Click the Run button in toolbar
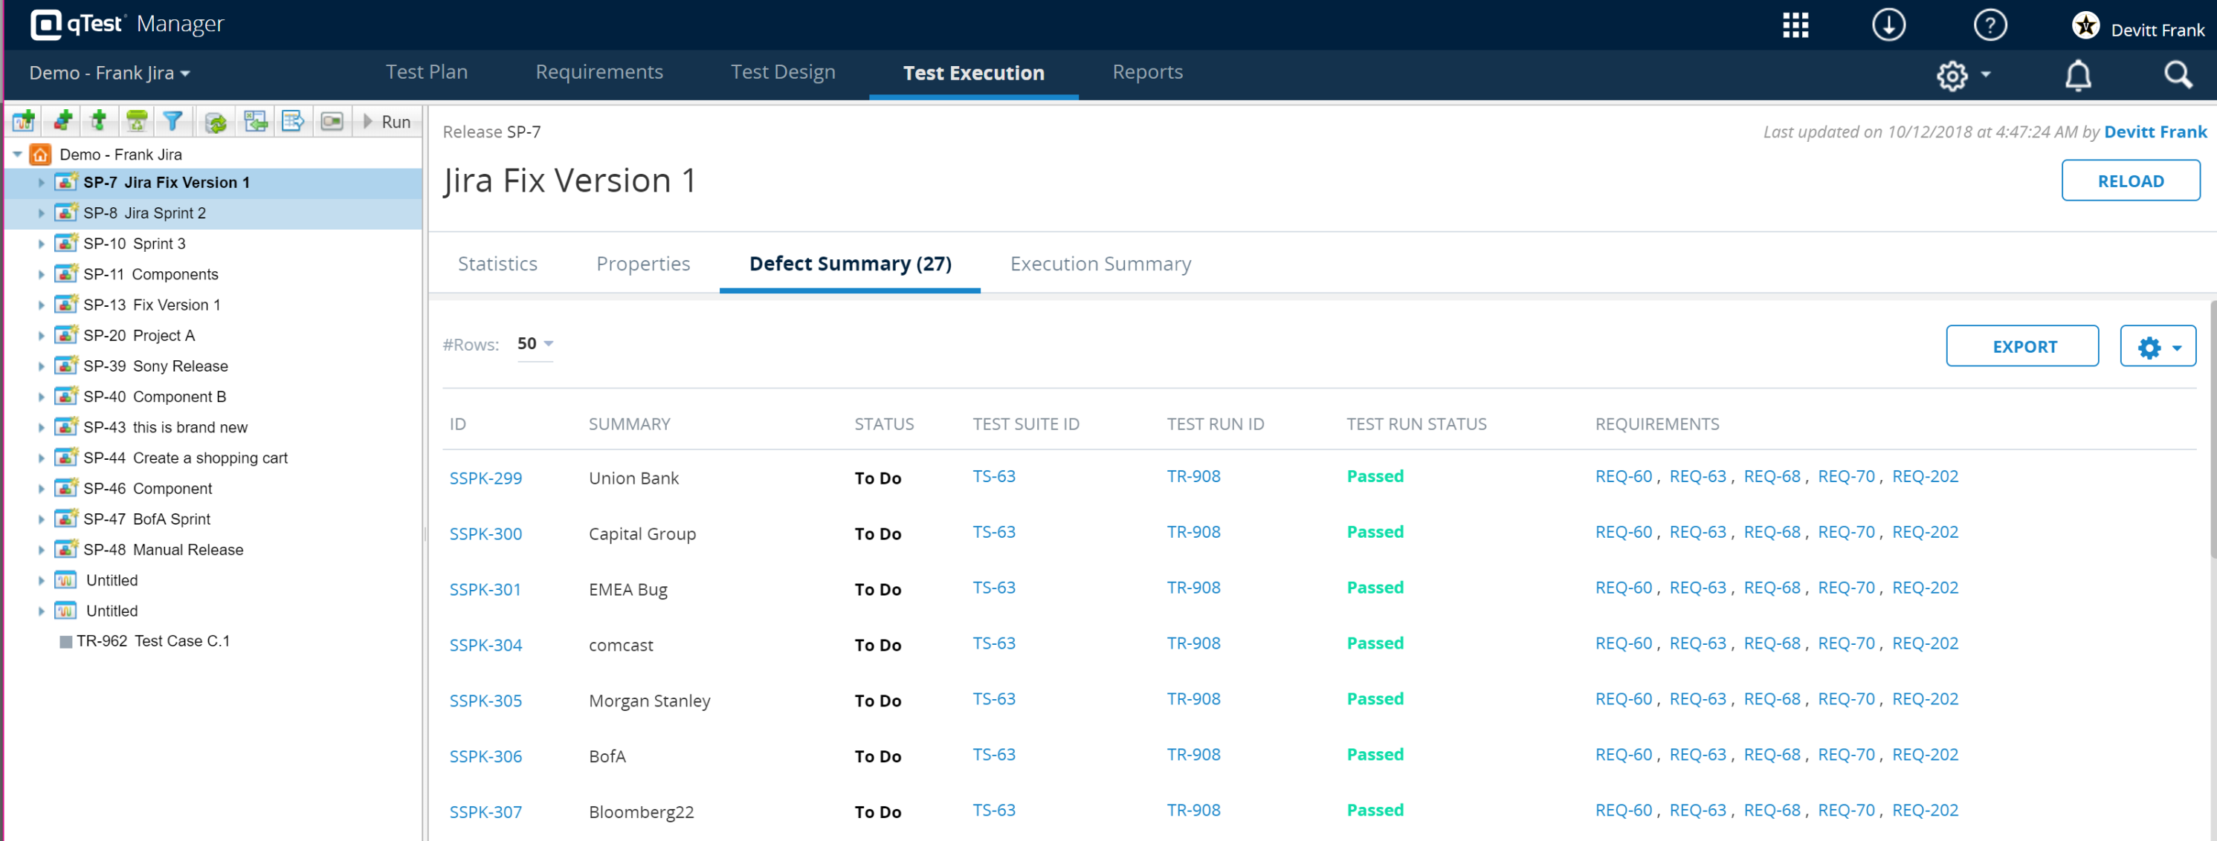This screenshot has width=2217, height=841. coord(387,122)
